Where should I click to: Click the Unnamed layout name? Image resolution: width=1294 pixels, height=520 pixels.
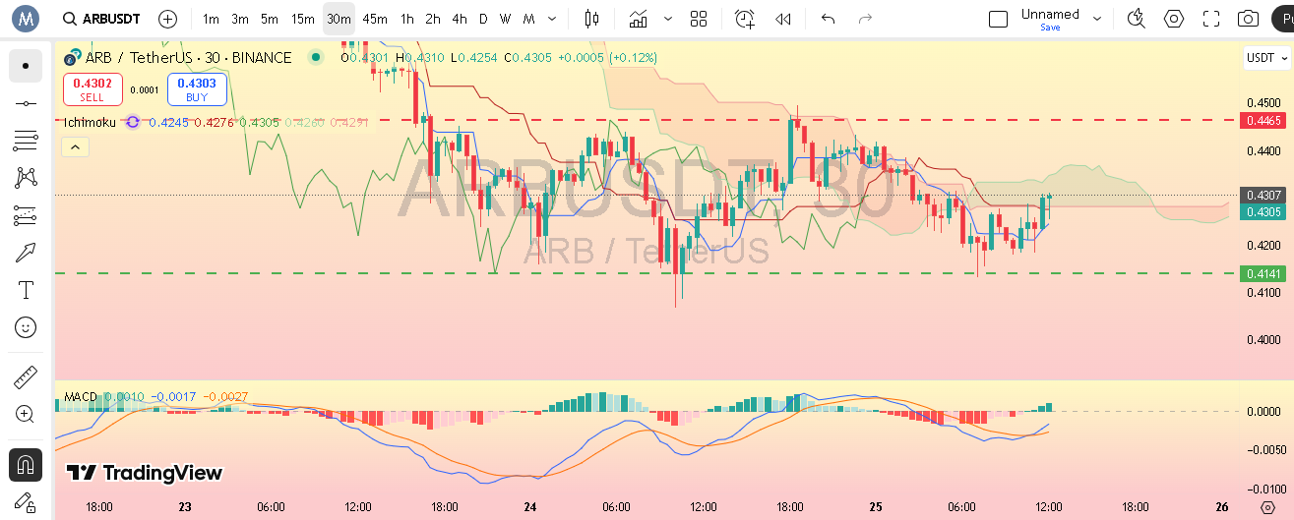[1050, 14]
